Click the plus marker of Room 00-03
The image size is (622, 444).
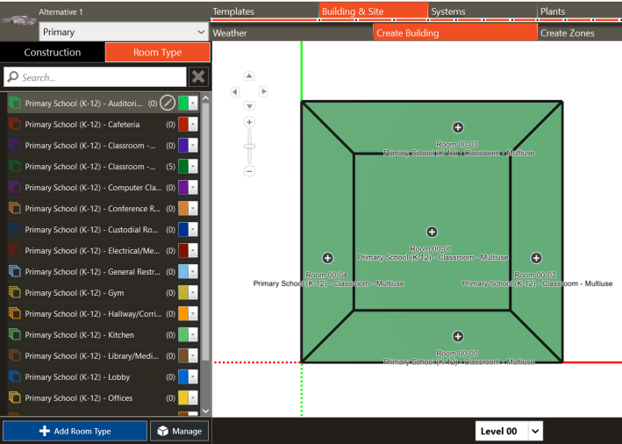tap(458, 127)
